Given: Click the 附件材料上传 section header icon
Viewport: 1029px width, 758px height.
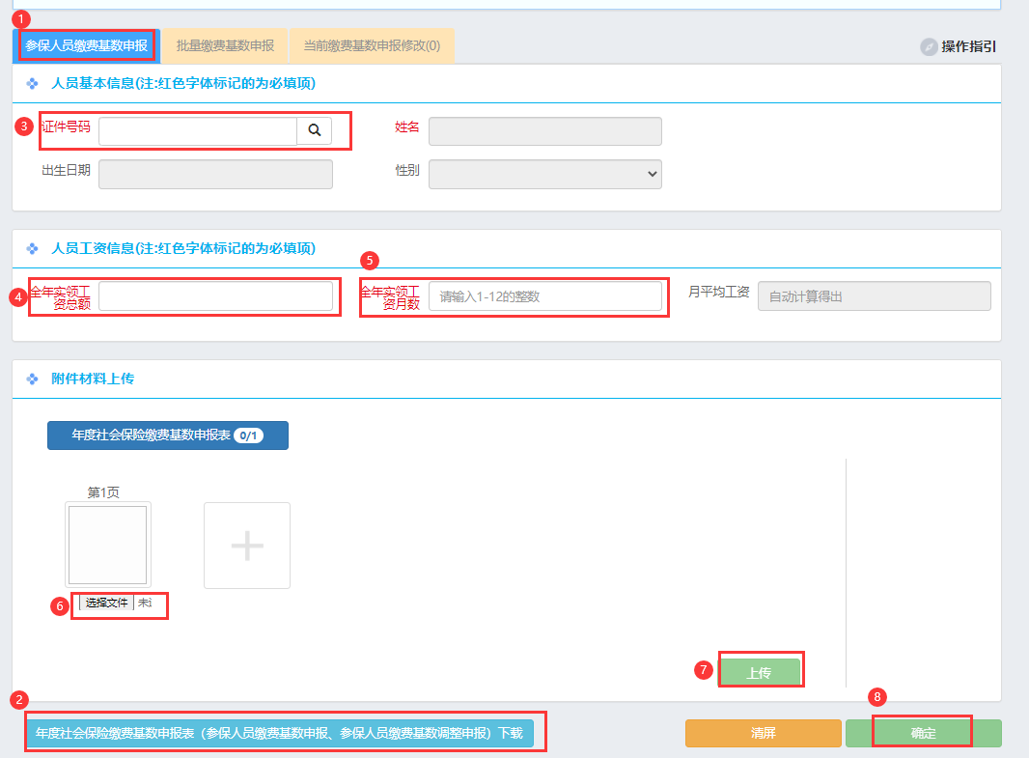Looking at the screenshot, I should pyautogui.click(x=32, y=379).
